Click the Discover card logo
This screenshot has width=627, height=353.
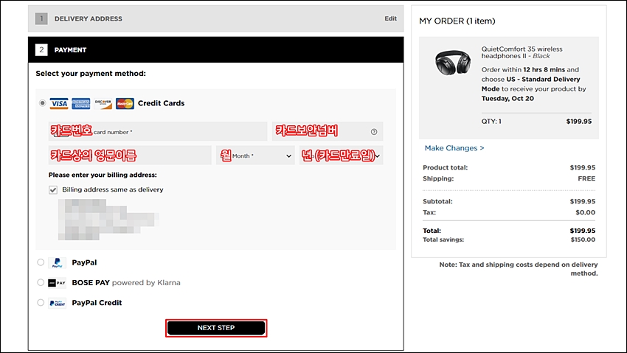click(x=103, y=103)
